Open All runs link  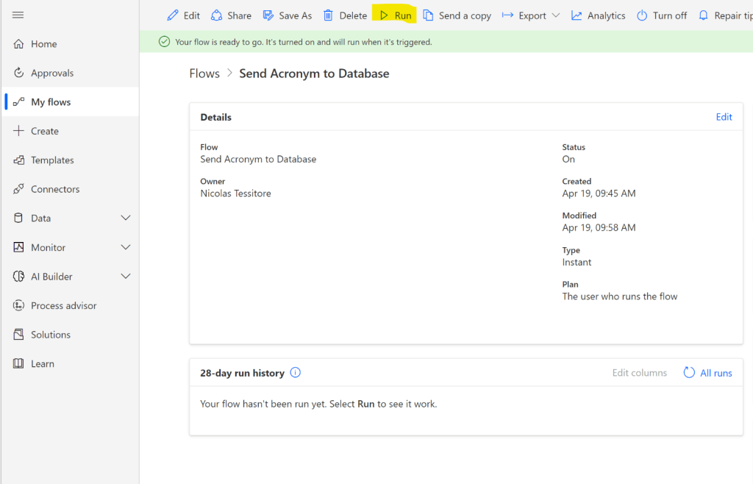(x=715, y=373)
